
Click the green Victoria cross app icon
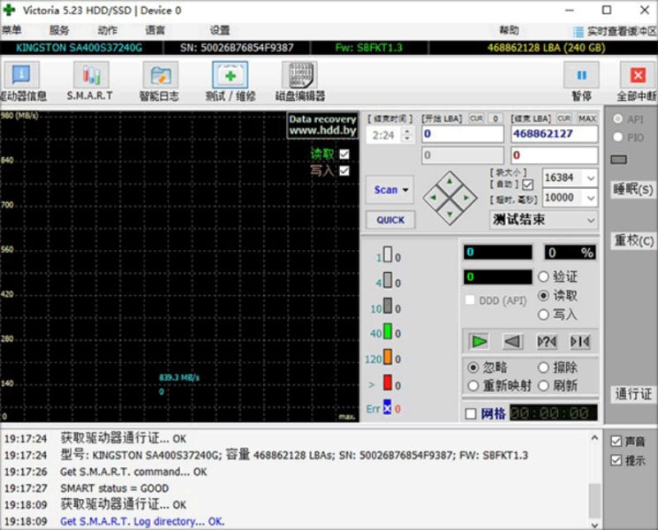[9, 10]
